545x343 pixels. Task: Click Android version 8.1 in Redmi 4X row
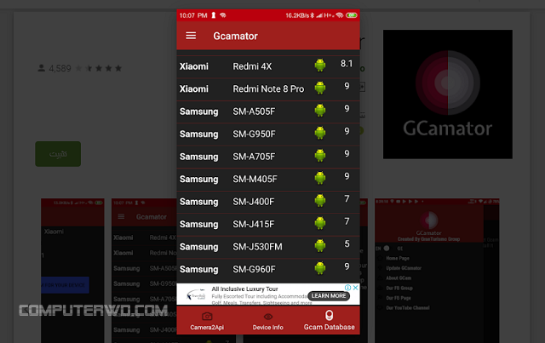pyautogui.click(x=347, y=64)
